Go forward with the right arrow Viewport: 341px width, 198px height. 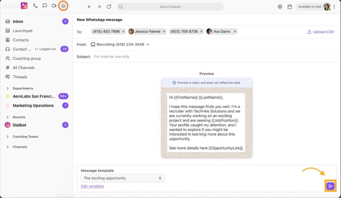point(99,7)
